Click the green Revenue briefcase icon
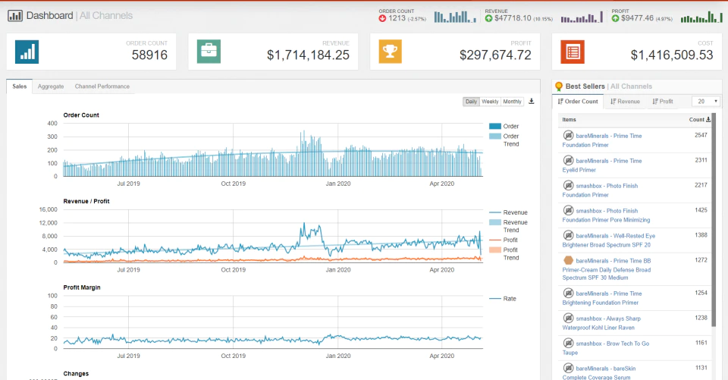This screenshot has width=728, height=380. click(x=209, y=52)
